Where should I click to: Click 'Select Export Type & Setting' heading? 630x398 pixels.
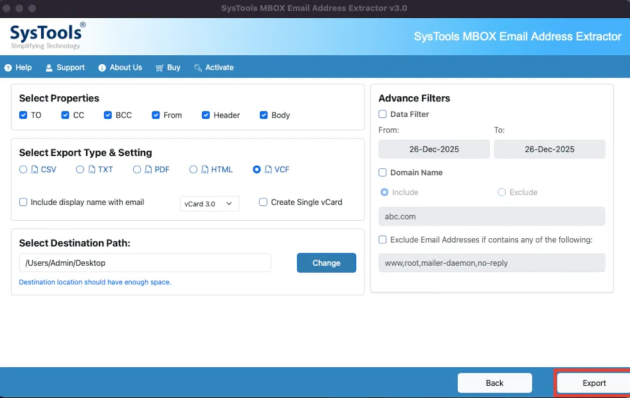tap(85, 153)
